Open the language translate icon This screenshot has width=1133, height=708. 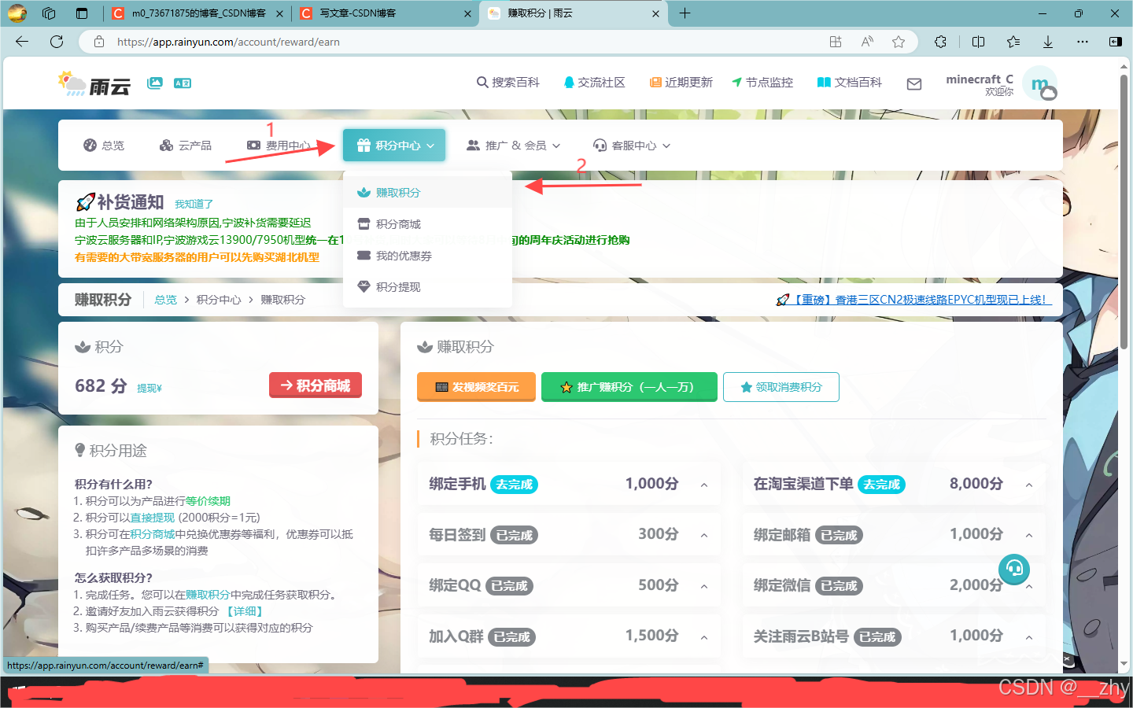click(x=183, y=83)
